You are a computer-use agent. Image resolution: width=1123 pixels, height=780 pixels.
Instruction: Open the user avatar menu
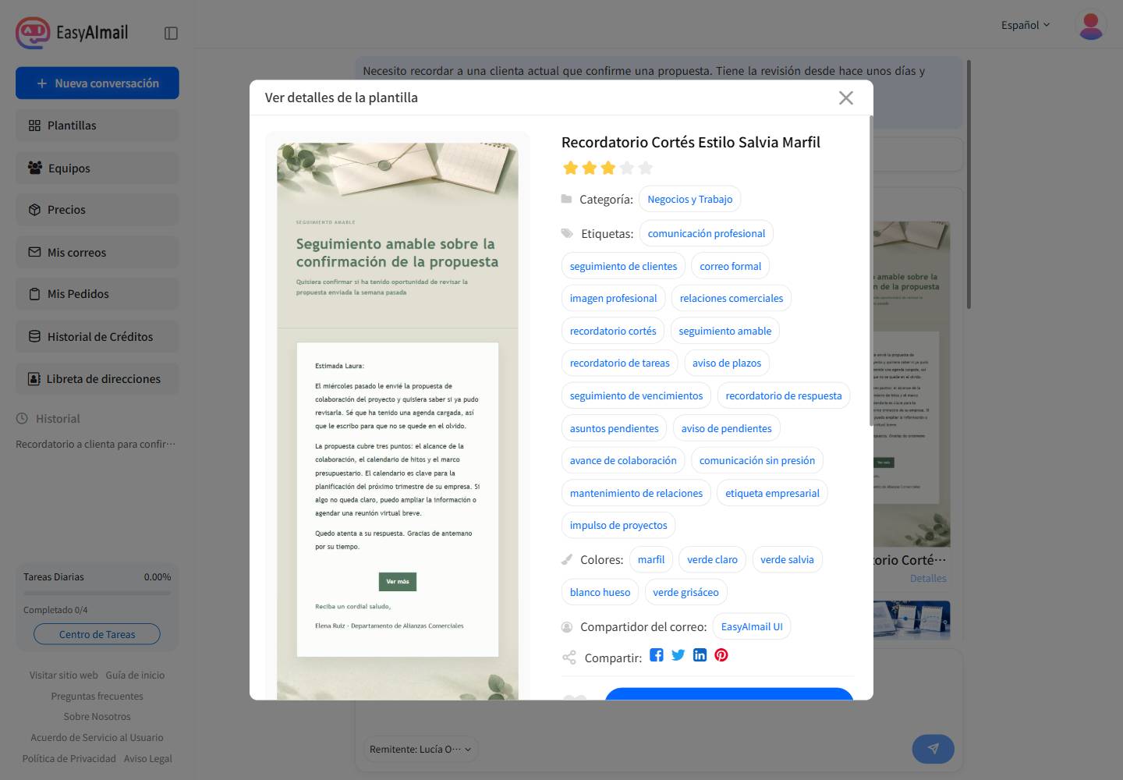coord(1090,26)
